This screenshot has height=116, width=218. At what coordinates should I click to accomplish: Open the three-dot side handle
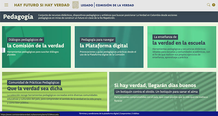(3, 50)
